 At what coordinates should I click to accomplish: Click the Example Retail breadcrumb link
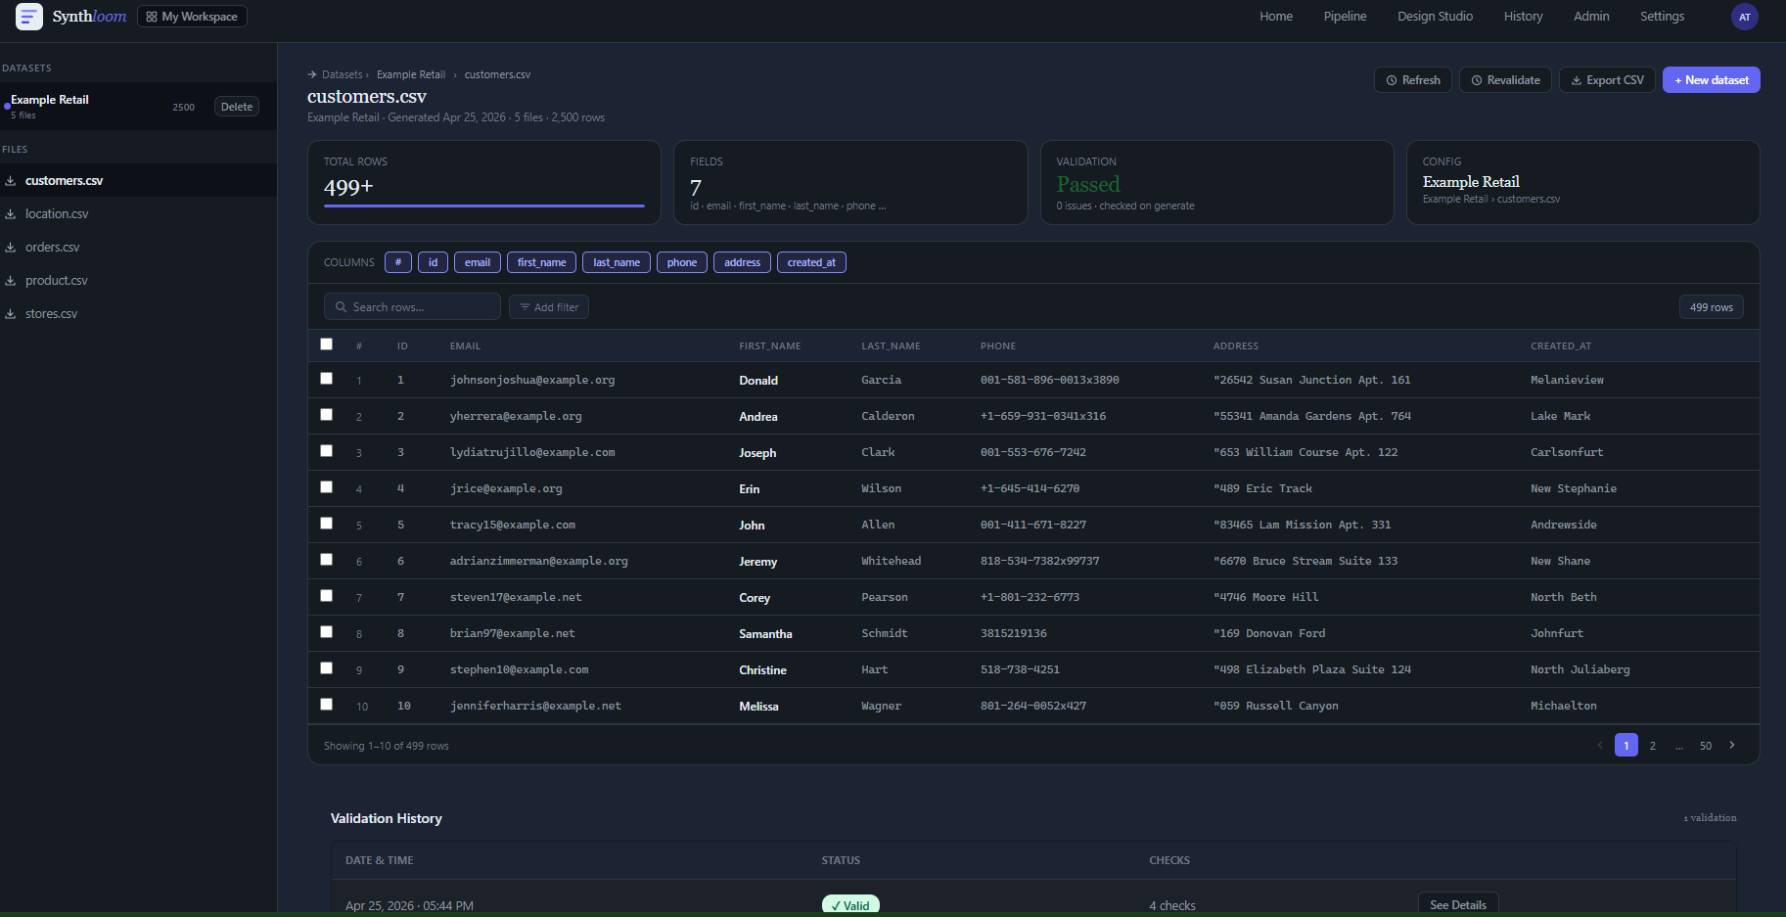click(x=411, y=74)
